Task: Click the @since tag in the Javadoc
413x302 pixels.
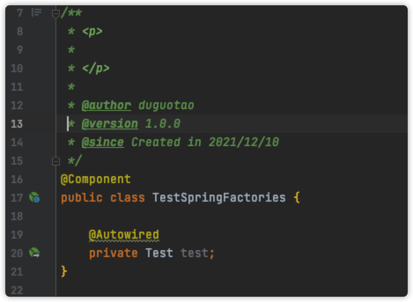Action: coord(103,142)
